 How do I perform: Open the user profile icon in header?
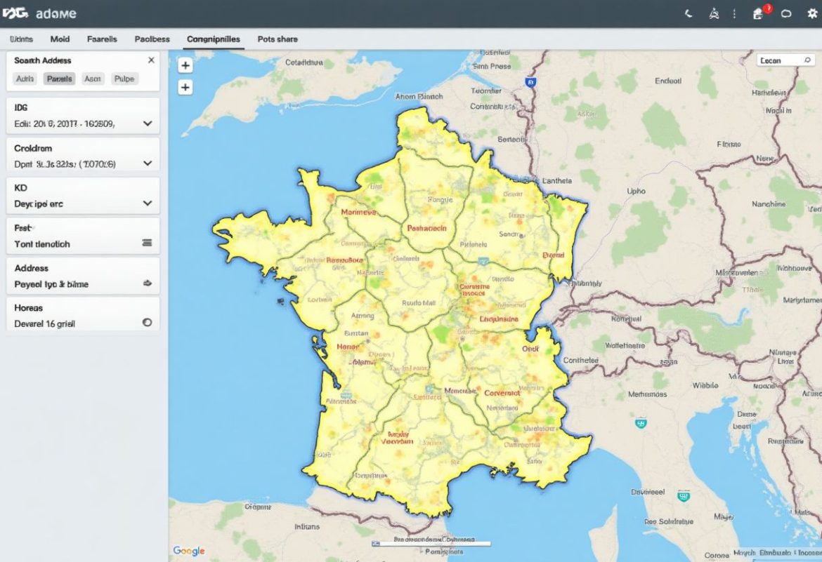click(714, 13)
